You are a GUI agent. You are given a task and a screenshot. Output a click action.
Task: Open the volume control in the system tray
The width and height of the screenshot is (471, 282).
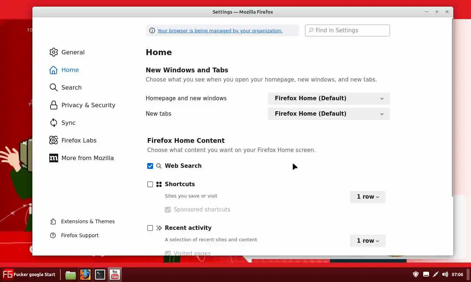(x=445, y=274)
